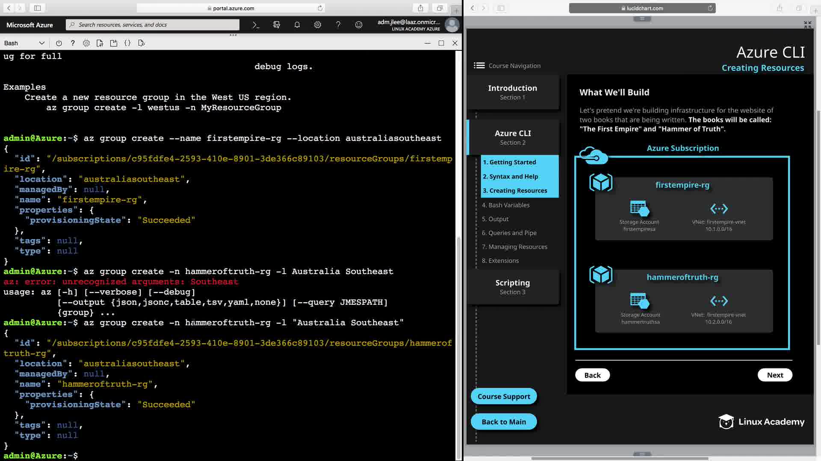Select 6. Queries and Pipe lesson
This screenshot has height=461, width=821.
(509, 233)
